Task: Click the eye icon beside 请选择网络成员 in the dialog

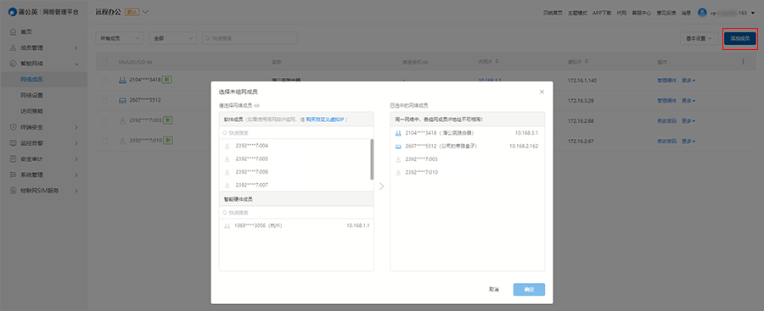Action: [256, 105]
